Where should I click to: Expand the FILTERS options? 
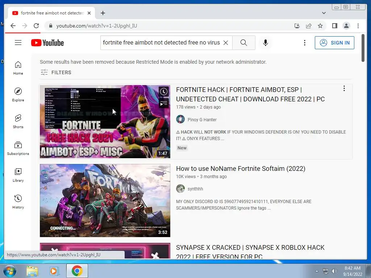click(x=56, y=72)
